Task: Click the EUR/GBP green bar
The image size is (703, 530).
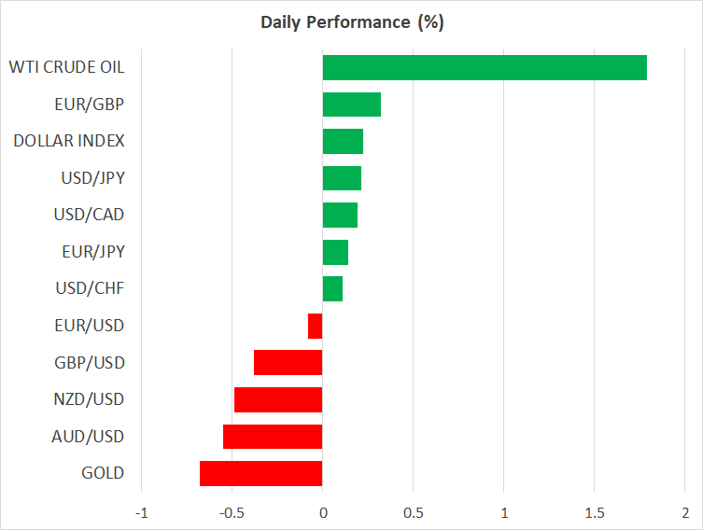Action: coord(352,104)
